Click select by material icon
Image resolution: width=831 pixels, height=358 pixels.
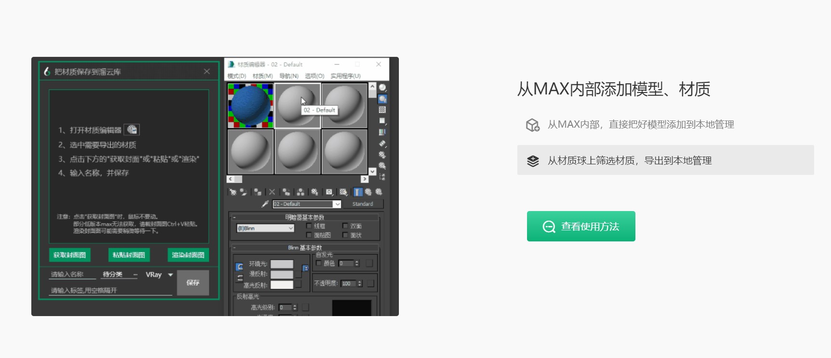click(x=383, y=165)
